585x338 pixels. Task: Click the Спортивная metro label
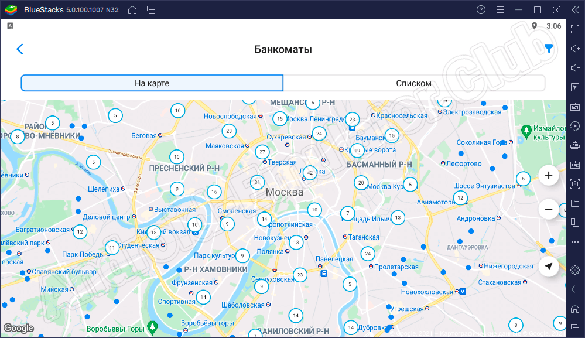tap(176, 302)
